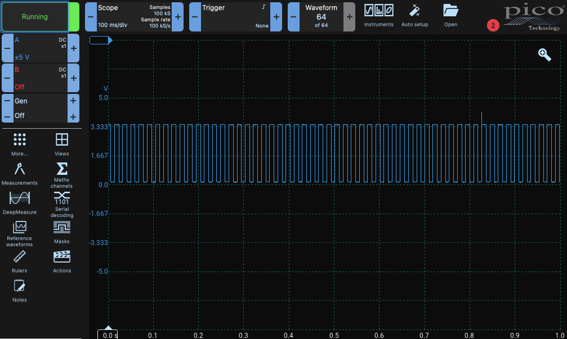Open Serial decoding tool
Image resolution: width=567 pixels, height=339 pixels.
[x=62, y=204]
